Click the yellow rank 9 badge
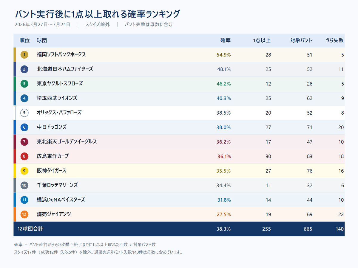The image size is (358, 268). point(24,171)
